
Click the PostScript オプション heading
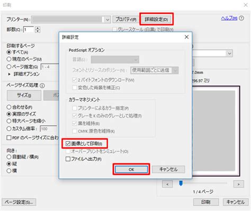87,50
